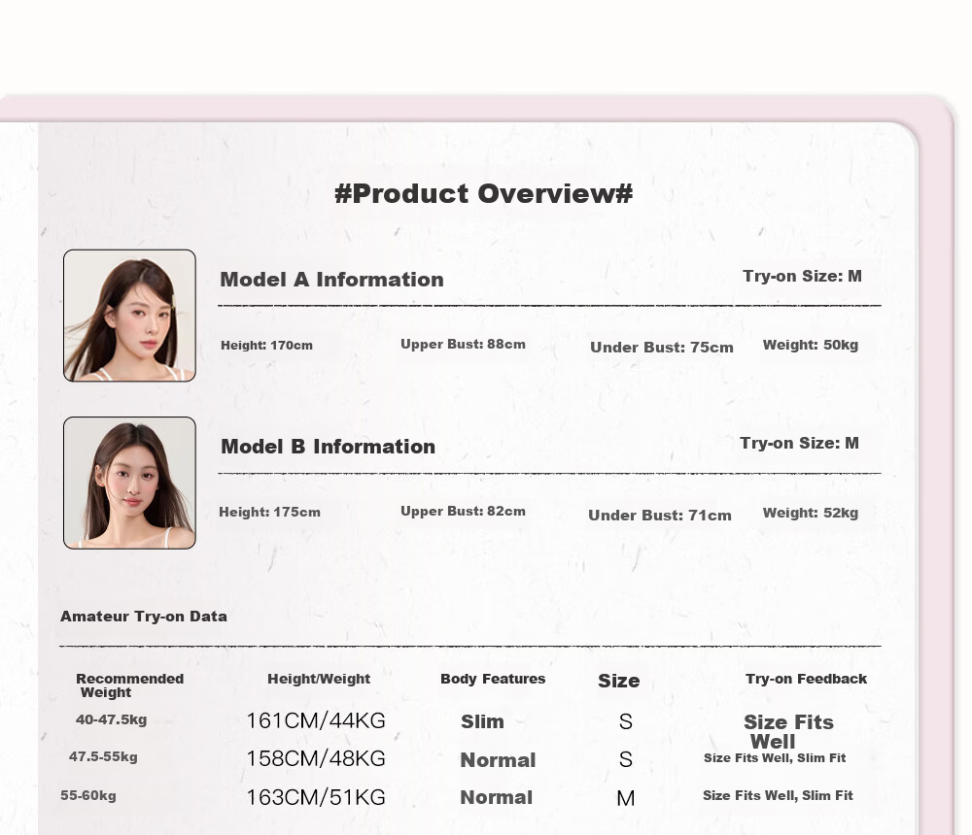Click feedback text in the 163CM/51KG row
Image resolution: width=972 pixels, height=835 pixels.
click(x=778, y=795)
